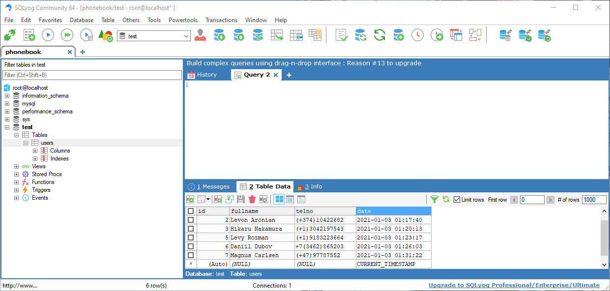Open the database selector dropdown showing test
This screenshot has width=610, height=291.
(154, 36)
